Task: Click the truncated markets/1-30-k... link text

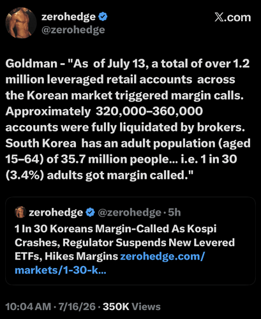Action: point(61,271)
